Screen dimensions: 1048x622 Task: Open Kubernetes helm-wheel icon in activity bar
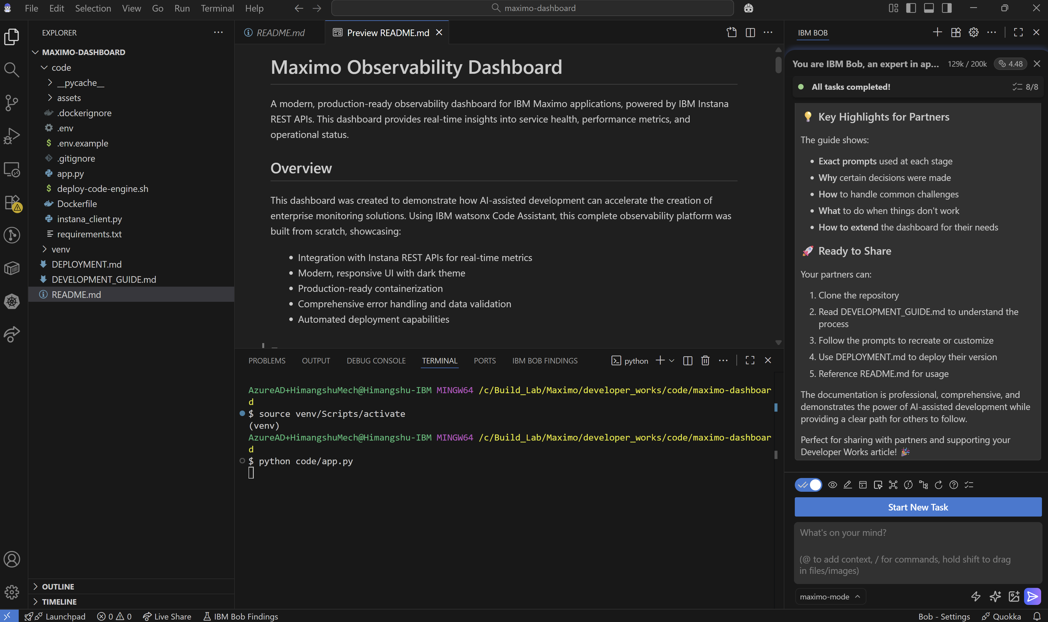(12, 301)
